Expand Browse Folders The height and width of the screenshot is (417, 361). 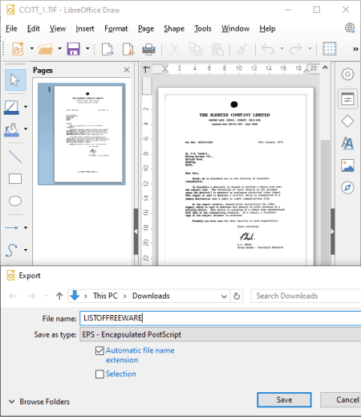pyautogui.click(x=39, y=402)
